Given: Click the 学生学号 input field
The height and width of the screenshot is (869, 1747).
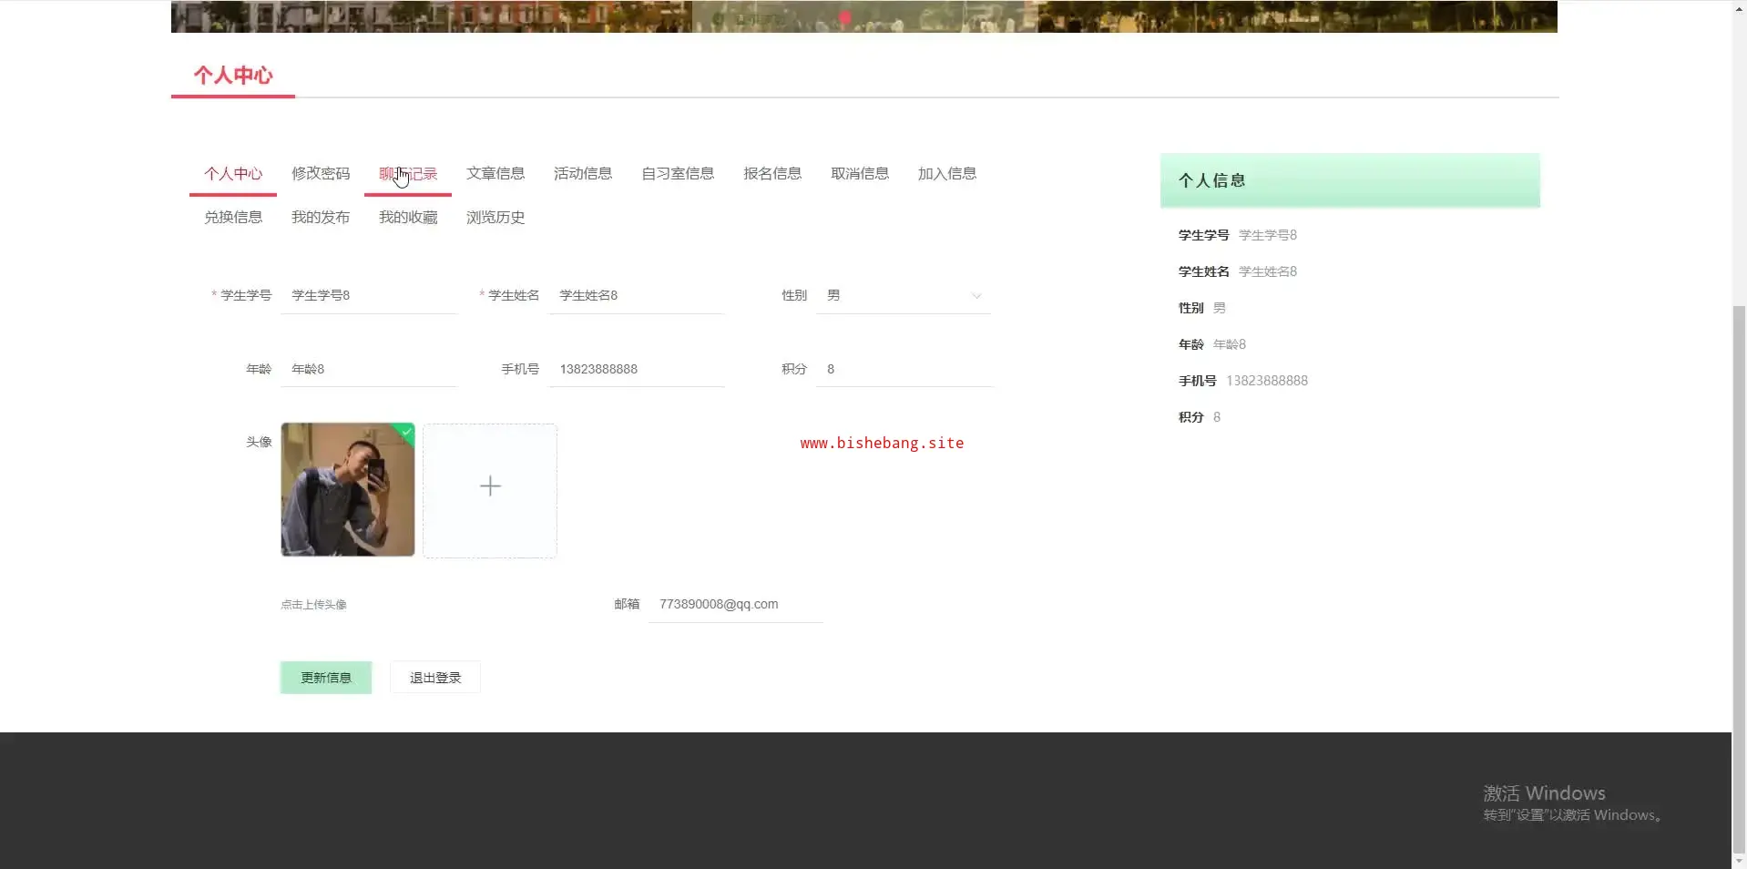Looking at the screenshot, I should tap(369, 295).
